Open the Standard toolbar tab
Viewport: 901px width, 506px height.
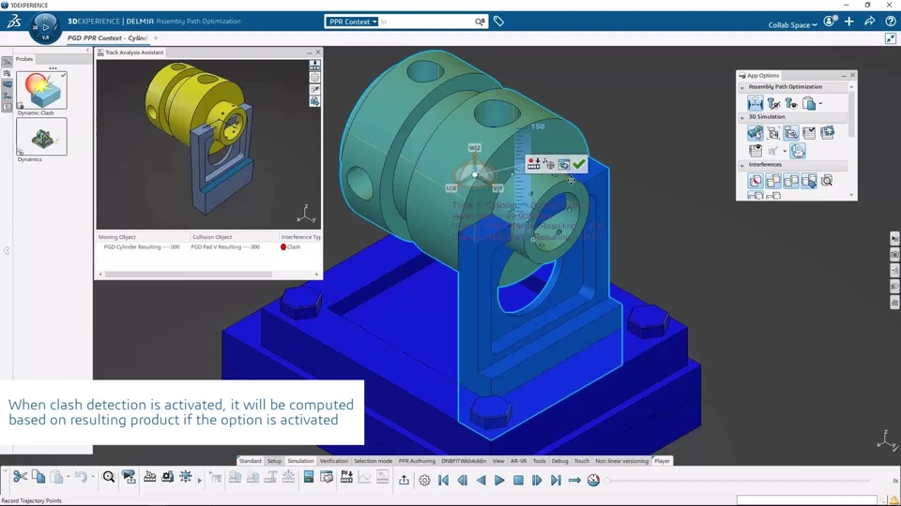(250, 461)
